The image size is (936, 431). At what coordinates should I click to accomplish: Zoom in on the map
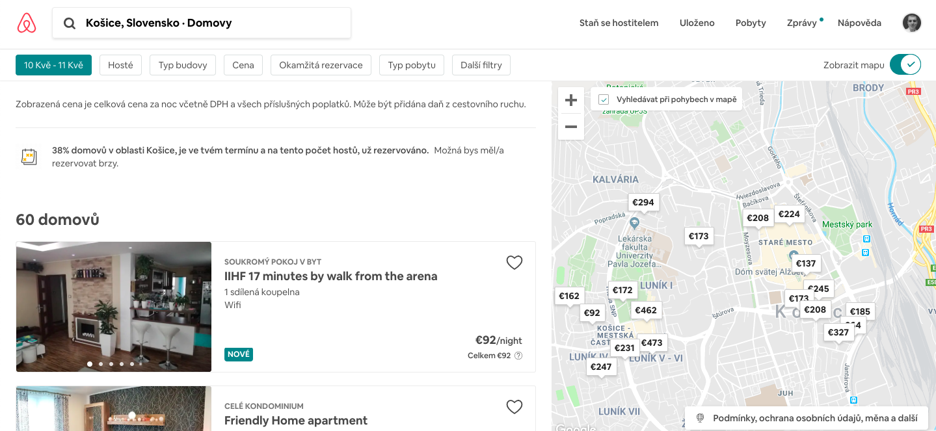tap(571, 100)
